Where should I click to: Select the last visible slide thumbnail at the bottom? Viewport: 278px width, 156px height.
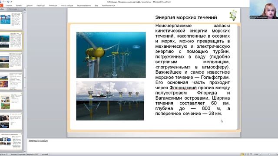[11, 142]
